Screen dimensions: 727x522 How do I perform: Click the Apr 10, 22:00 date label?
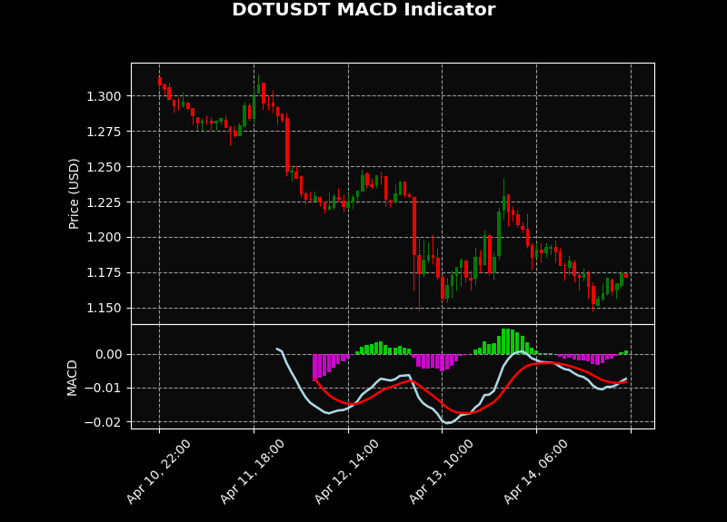158,471
